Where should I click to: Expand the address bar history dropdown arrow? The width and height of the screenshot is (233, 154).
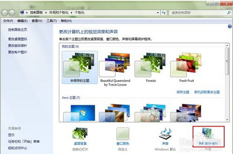click(x=158, y=13)
